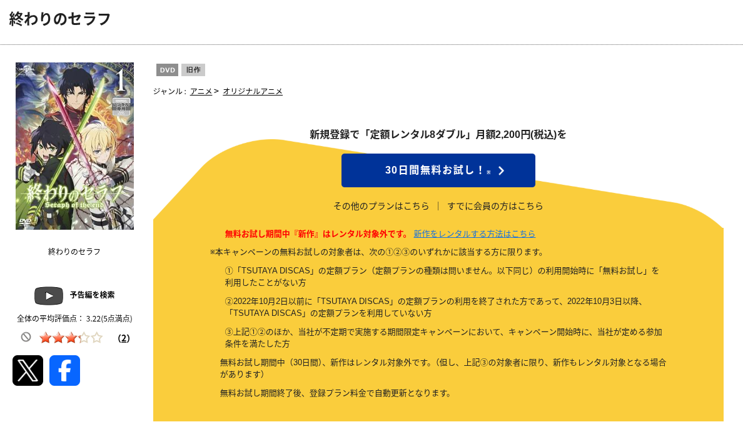This screenshot has height=427, width=743.
Task: Open the オリジナルアニメ genre link
Action: coord(253,91)
